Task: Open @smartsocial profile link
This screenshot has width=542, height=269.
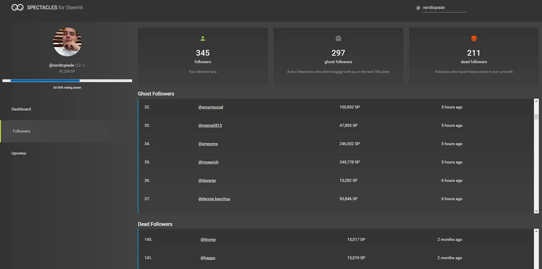Action: (x=211, y=107)
